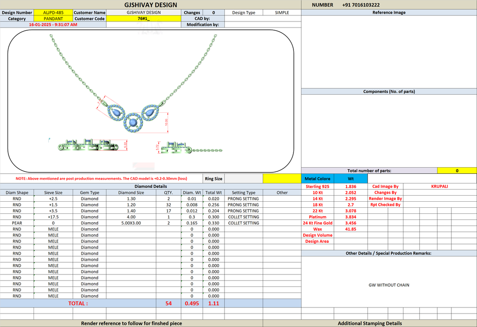Click the Wax weight value 41.85
The height and width of the screenshot is (327, 477).
(x=351, y=229)
